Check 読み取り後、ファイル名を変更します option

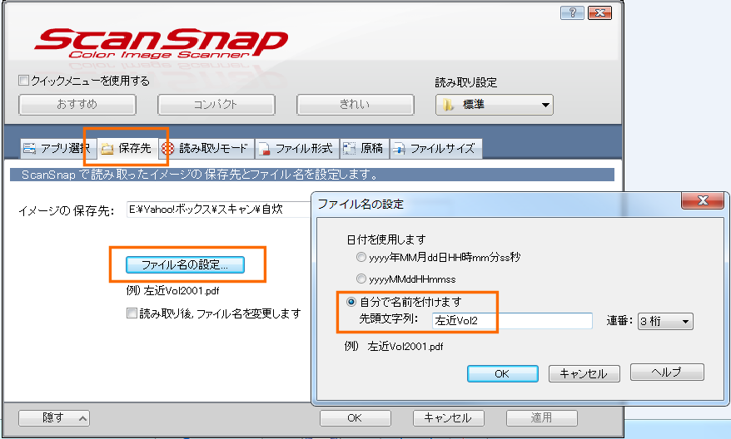click(132, 313)
